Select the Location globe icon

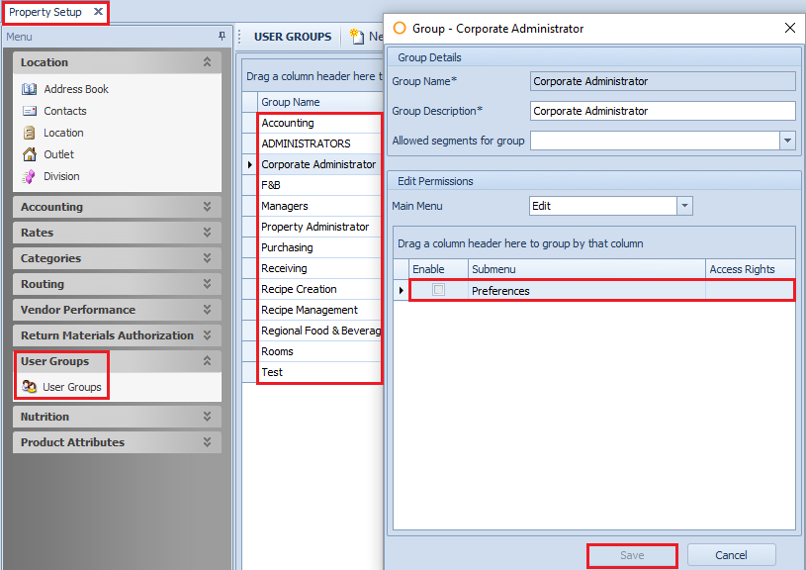[x=29, y=133]
